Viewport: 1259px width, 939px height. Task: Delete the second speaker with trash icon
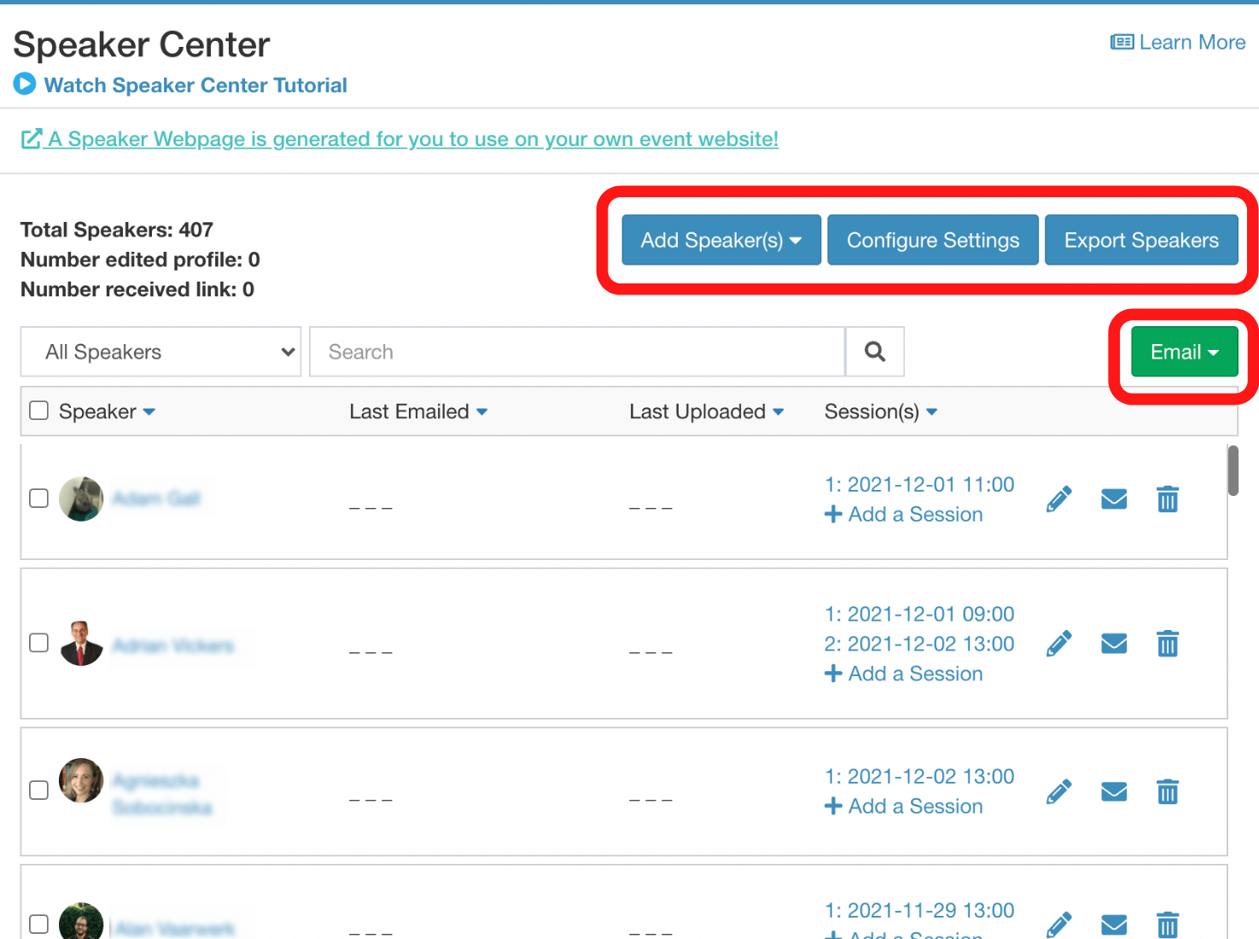(1167, 644)
